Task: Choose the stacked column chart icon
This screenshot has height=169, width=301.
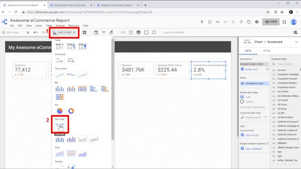Action: click(x=71, y=89)
